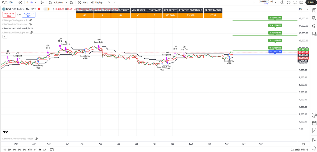Click the TP 5 : 14763.47 label
This screenshot has width=317, height=152.
point(275,18)
